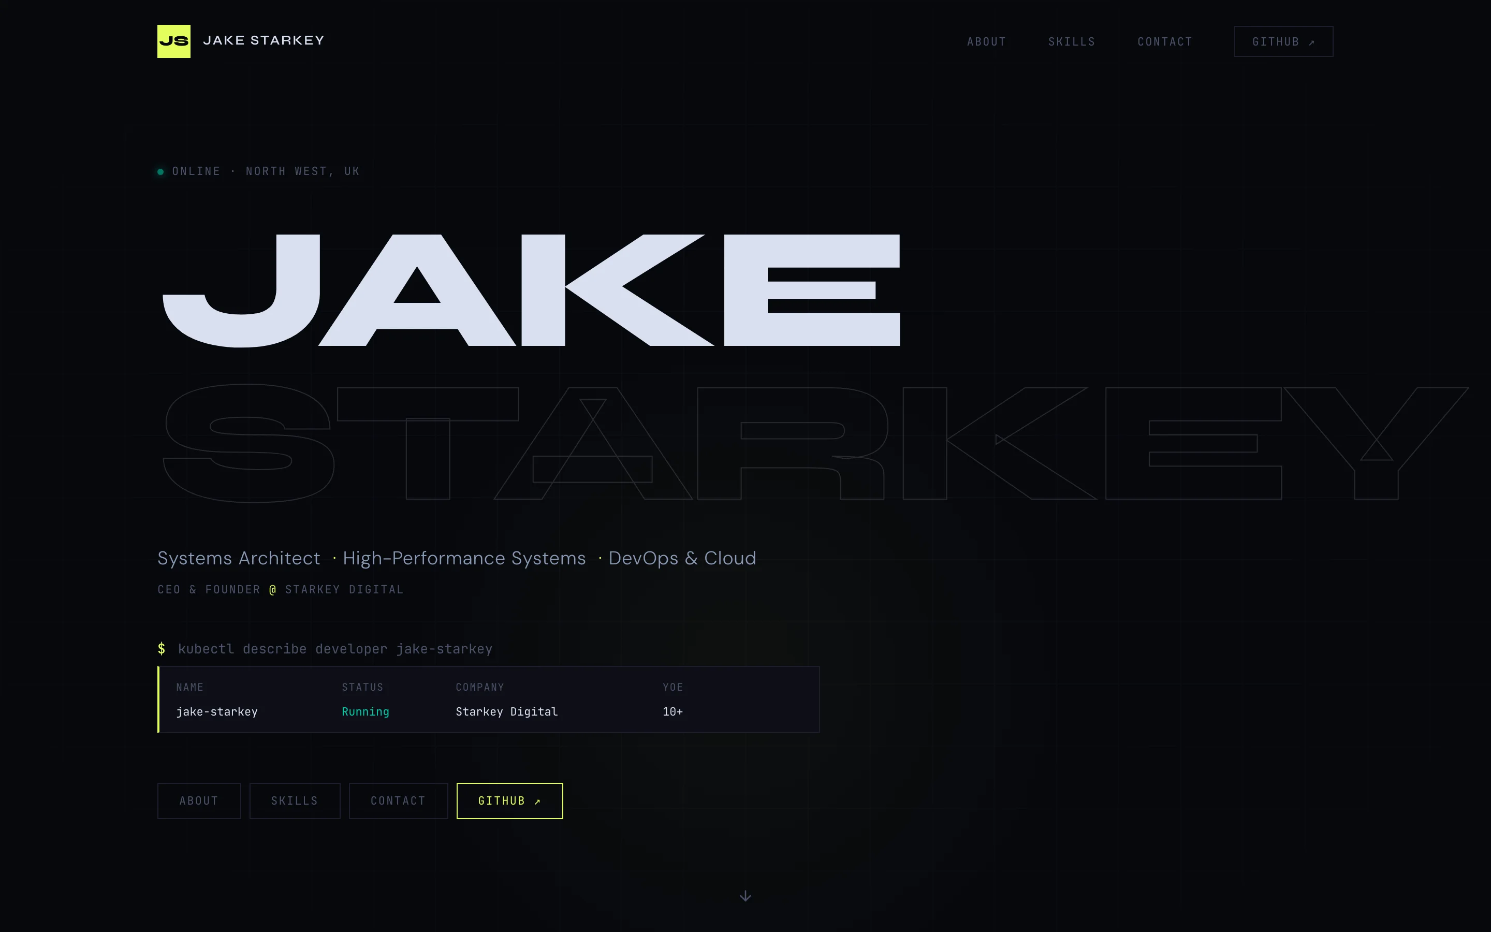Click the SKILLS button below the terminal table
This screenshot has height=932, width=1491.
[295, 800]
